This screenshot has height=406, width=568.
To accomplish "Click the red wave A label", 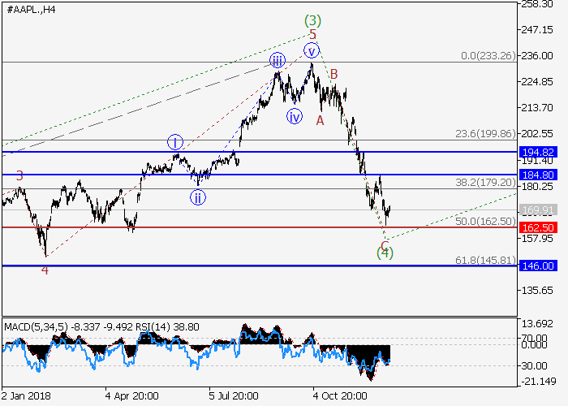I will tap(320, 120).
